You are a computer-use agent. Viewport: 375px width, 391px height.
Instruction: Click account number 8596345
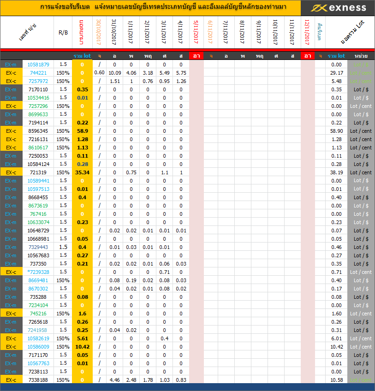pyautogui.click(x=38, y=131)
